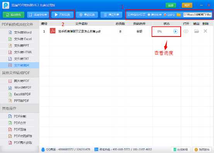Viewport: 214px width, 153px height.
Task: Click the 停止转换 (Stop) button
Action: pyautogui.click(x=87, y=15)
